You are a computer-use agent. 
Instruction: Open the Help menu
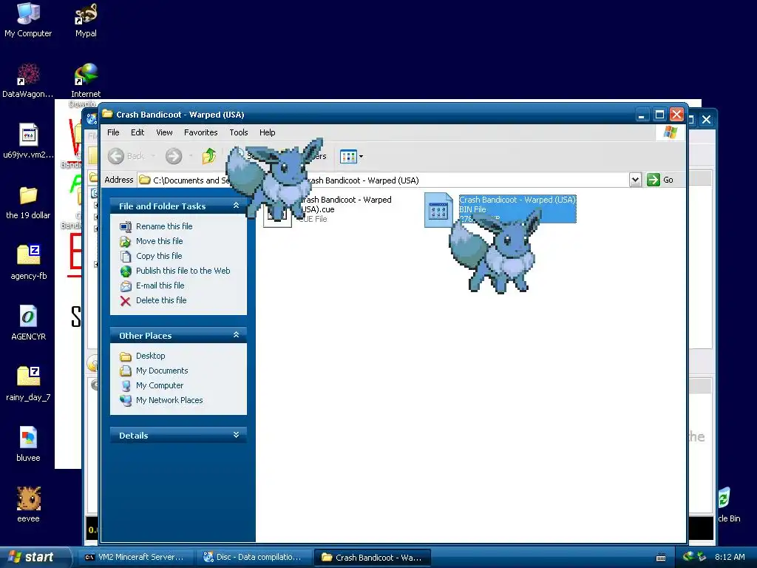click(x=267, y=132)
